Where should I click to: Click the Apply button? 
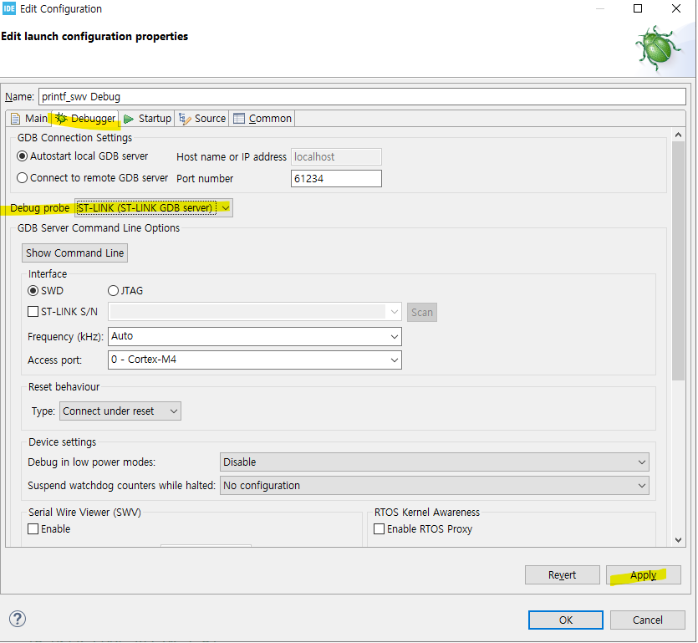click(x=643, y=575)
